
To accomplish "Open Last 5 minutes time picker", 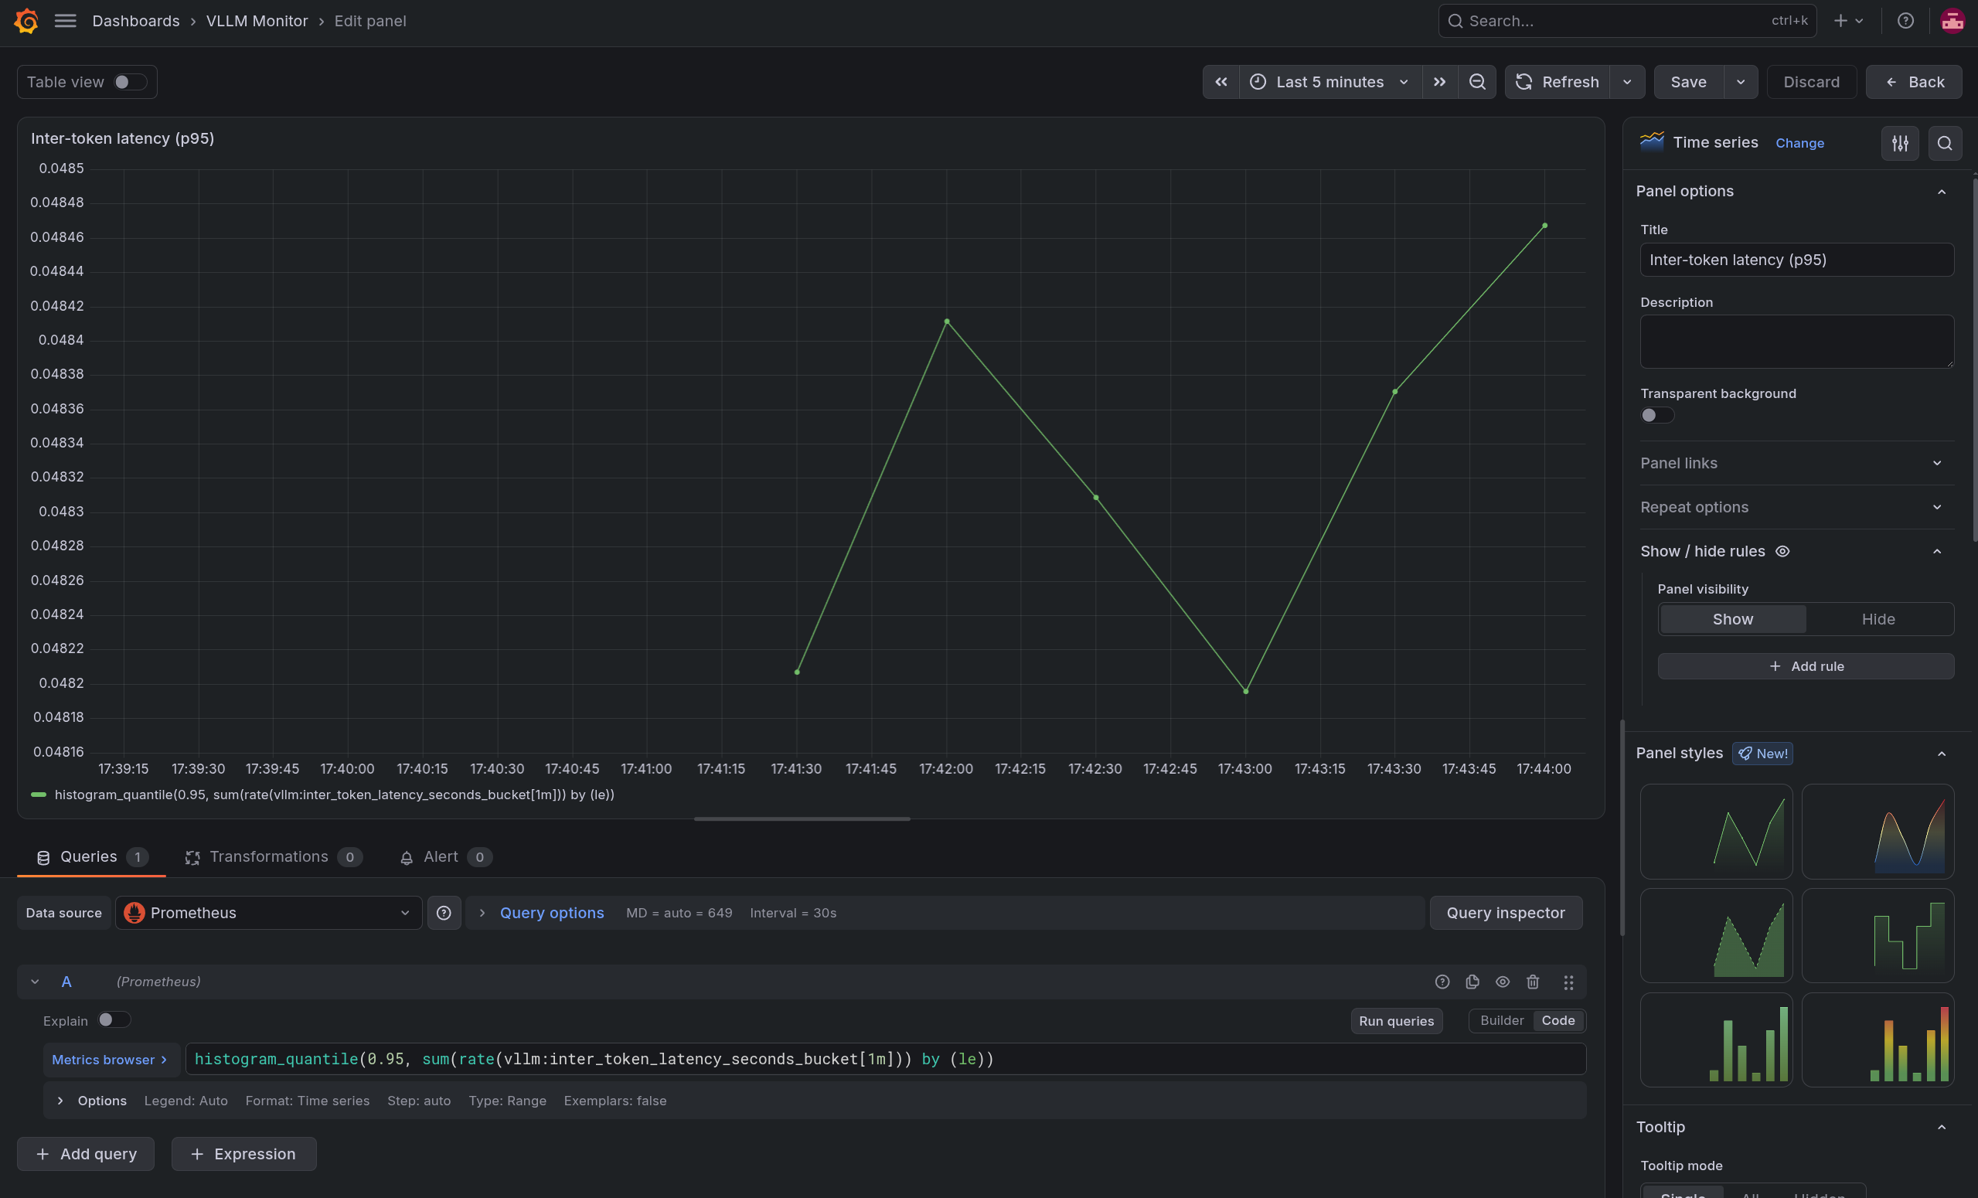I will pos(1330,82).
